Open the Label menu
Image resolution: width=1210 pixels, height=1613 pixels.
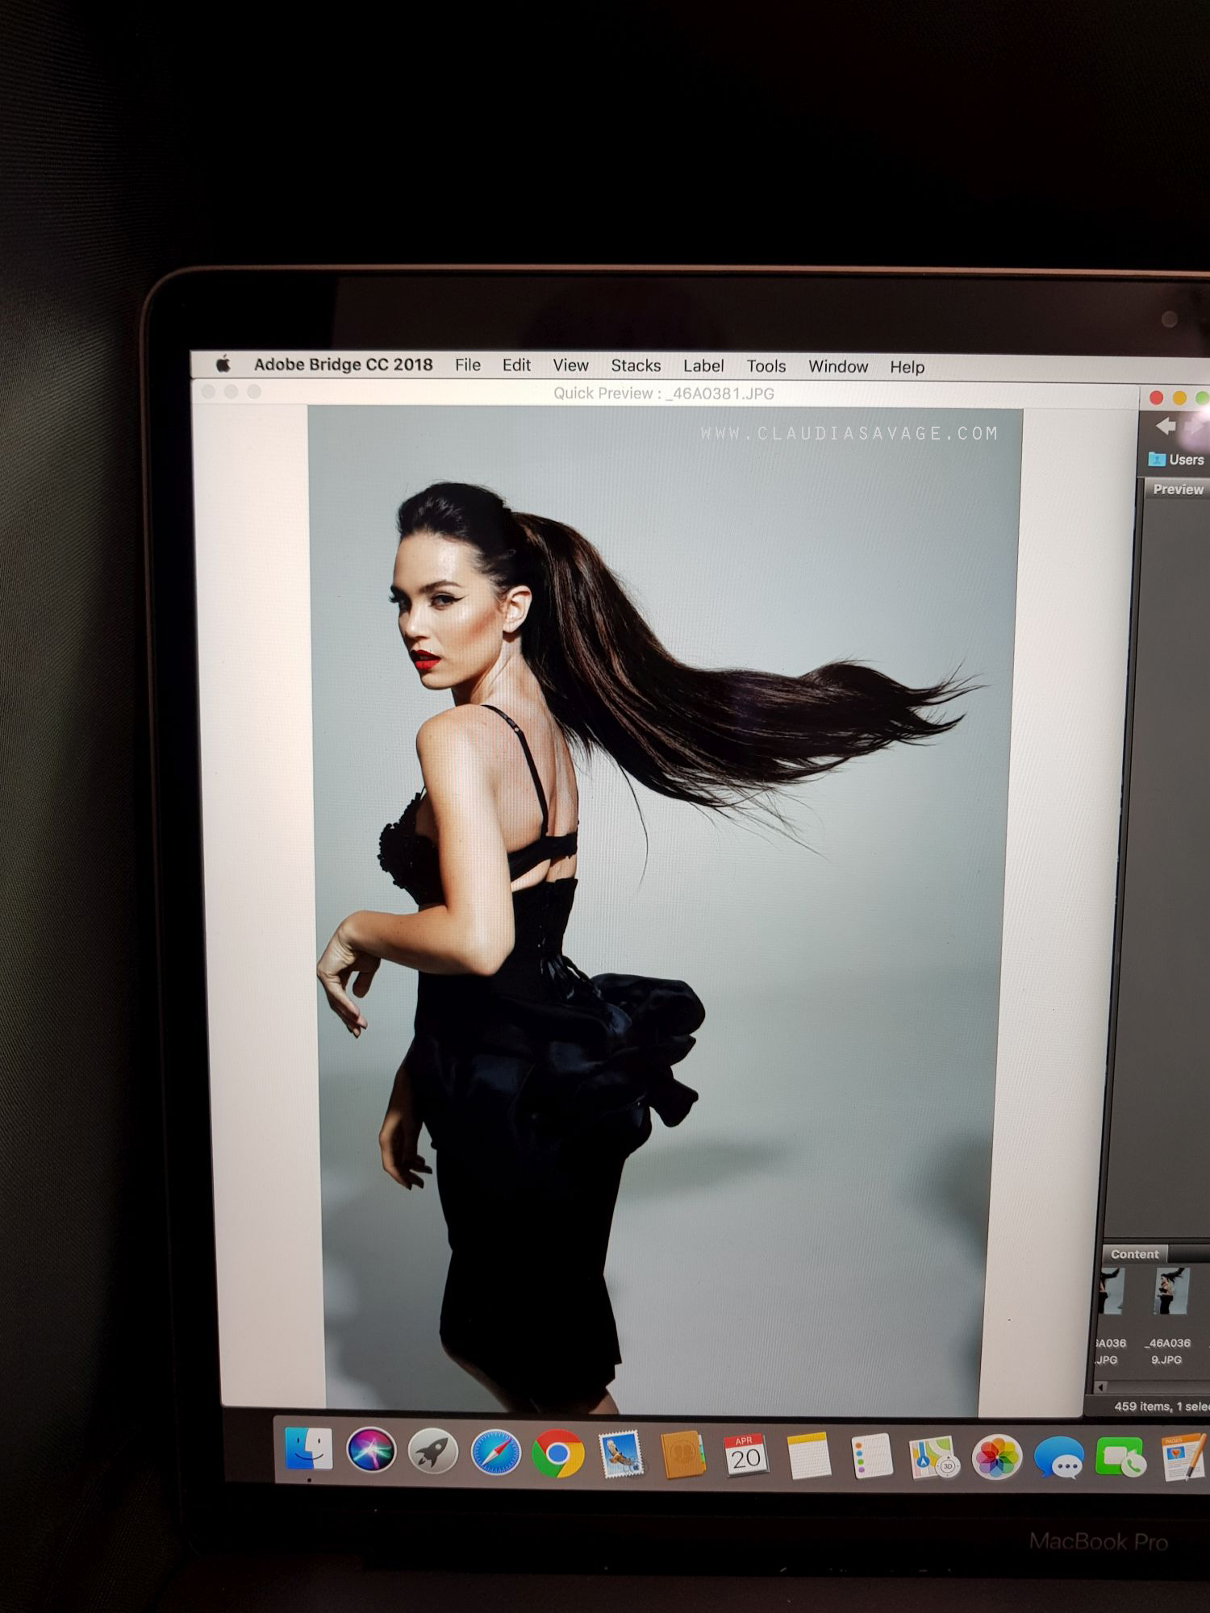tap(703, 366)
